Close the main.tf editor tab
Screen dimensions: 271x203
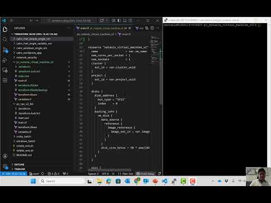click(x=129, y=28)
